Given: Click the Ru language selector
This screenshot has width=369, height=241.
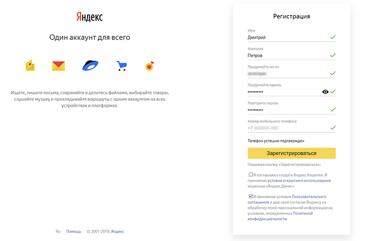Looking at the screenshot, I should pos(58,232).
